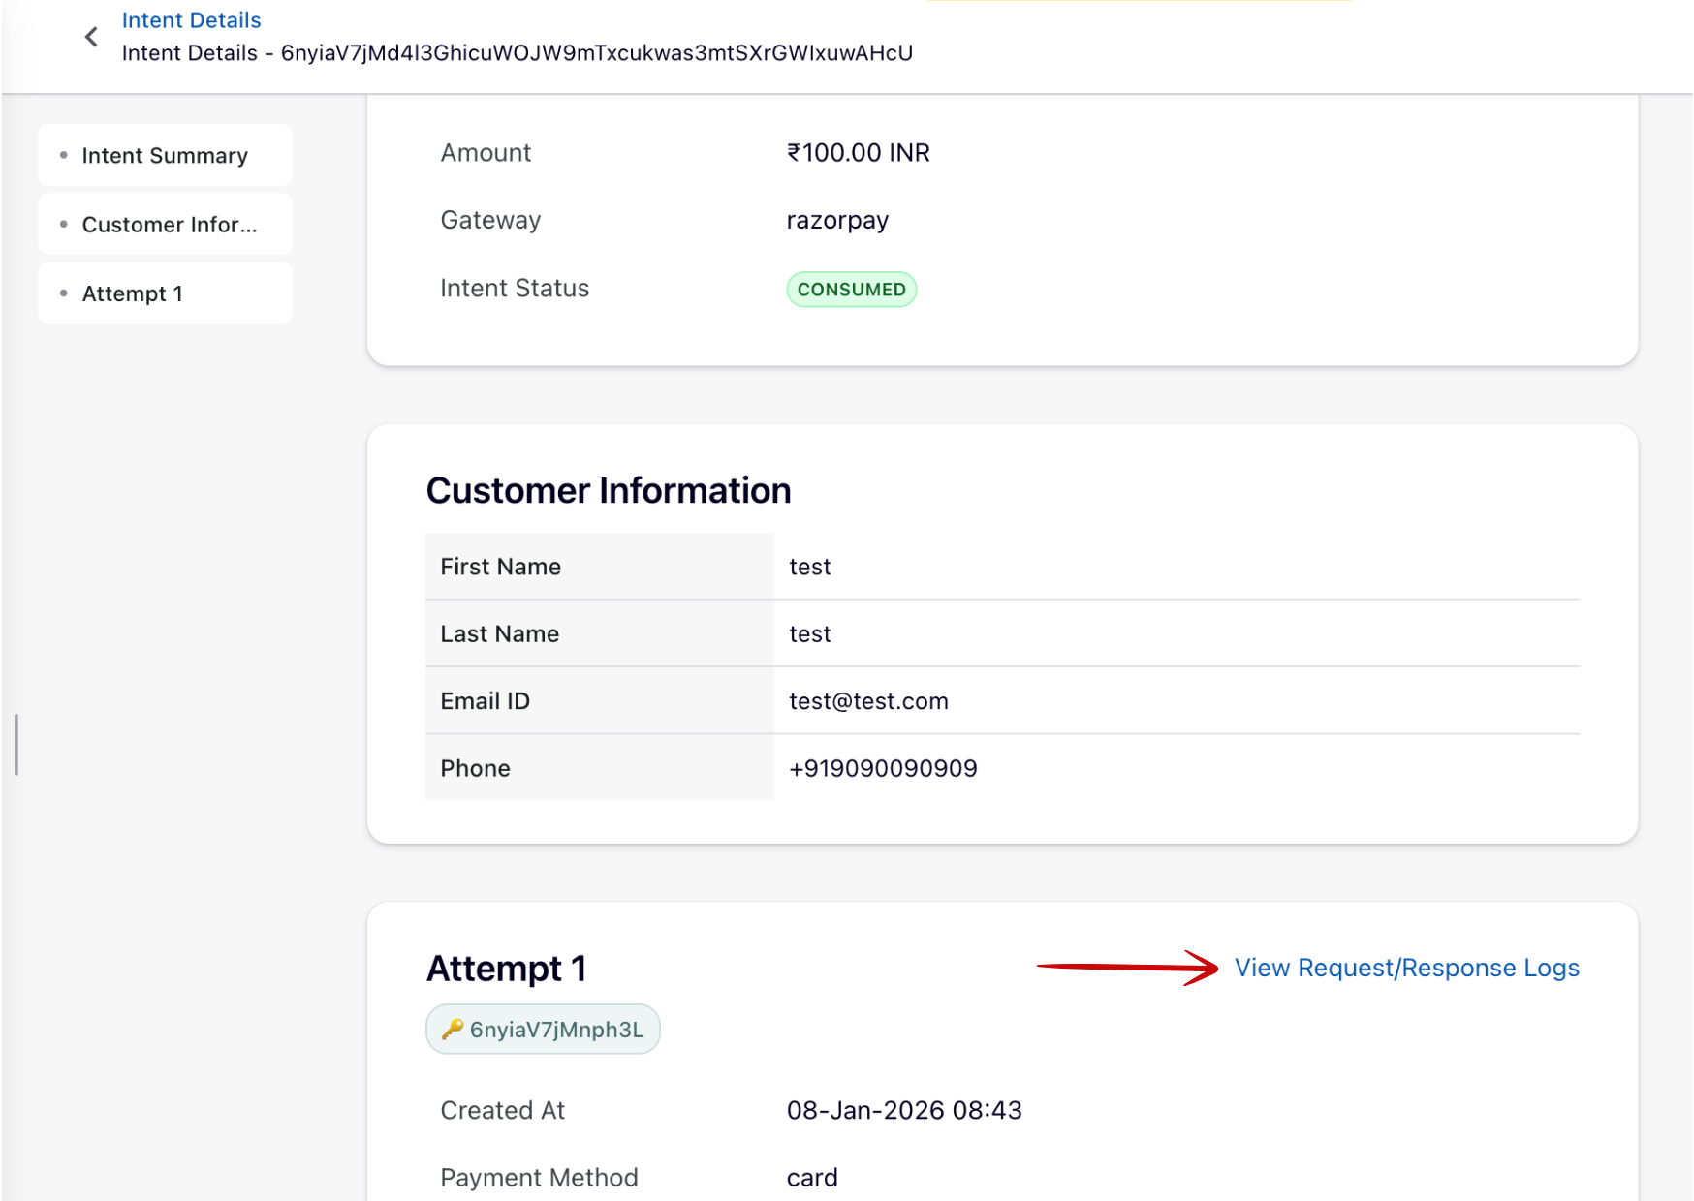Click the bullet indicator beside Attempt 1
The width and height of the screenshot is (1694, 1201).
click(x=61, y=293)
